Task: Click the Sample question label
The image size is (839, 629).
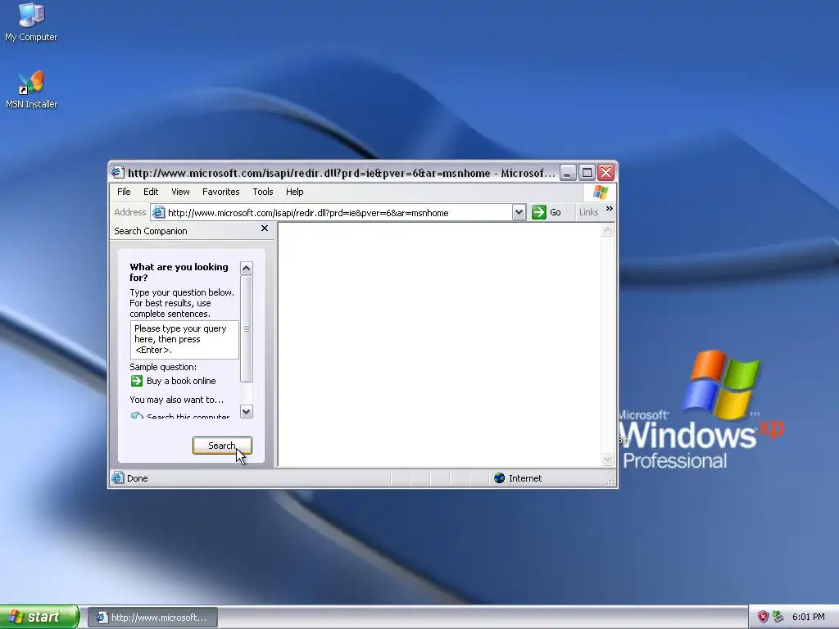Action: coord(163,367)
